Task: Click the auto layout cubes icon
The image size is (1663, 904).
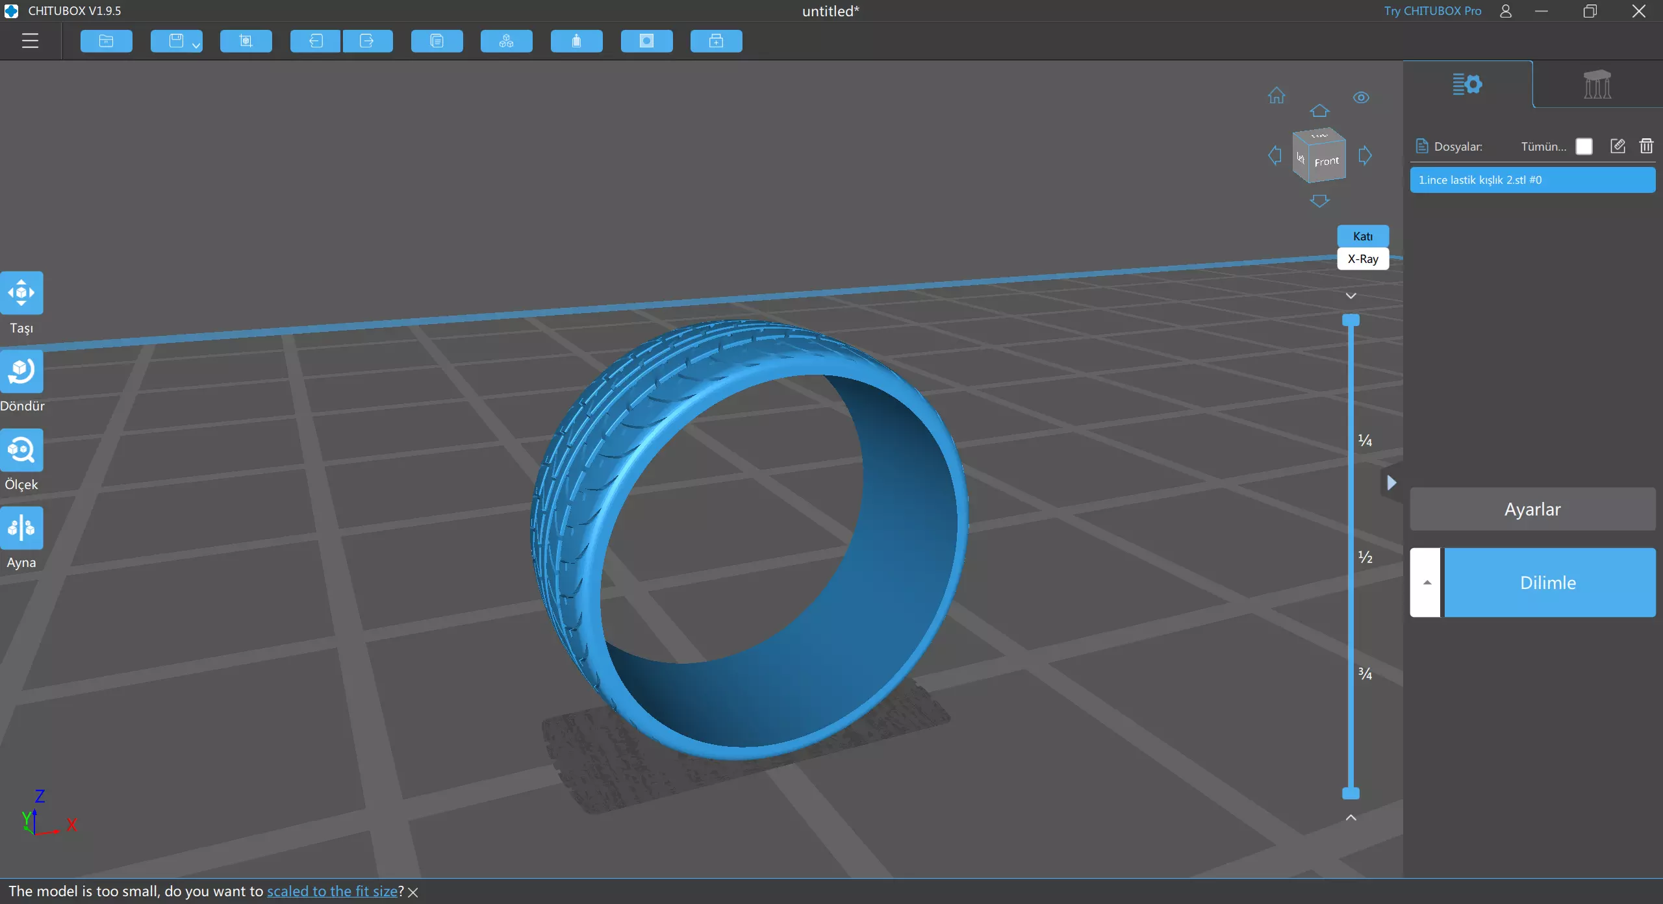Action: point(507,41)
